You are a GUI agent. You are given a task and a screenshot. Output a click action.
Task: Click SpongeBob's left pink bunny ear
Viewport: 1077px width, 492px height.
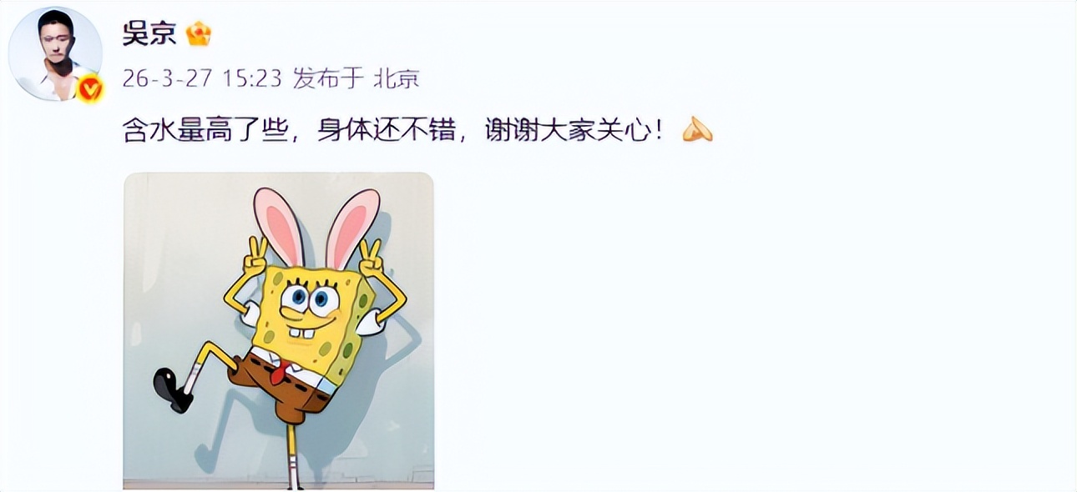coord(277,226)
